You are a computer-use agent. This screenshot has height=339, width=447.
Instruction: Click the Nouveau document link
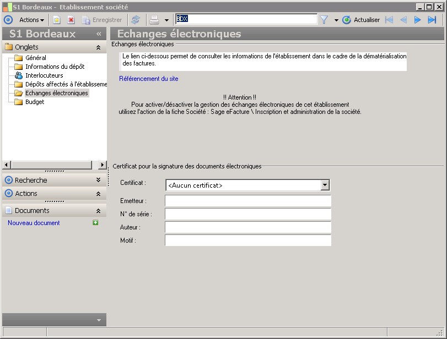coord(34,223)
